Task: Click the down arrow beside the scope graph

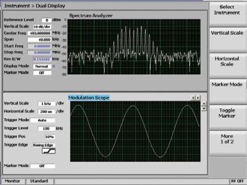Action: coord(204,108)
